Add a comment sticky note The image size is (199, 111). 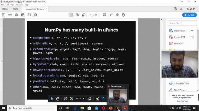pos(104,15)
